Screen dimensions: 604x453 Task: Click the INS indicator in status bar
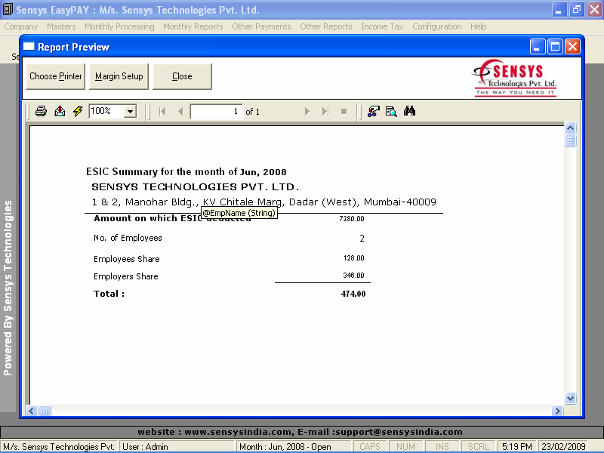[x=442, y=447]
